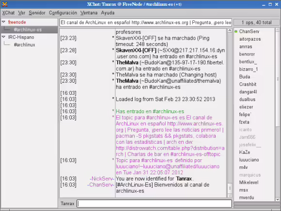Click the bold Tanrax nick in NickServ message
Screen dimensions: 281x211
click(184, 179)
